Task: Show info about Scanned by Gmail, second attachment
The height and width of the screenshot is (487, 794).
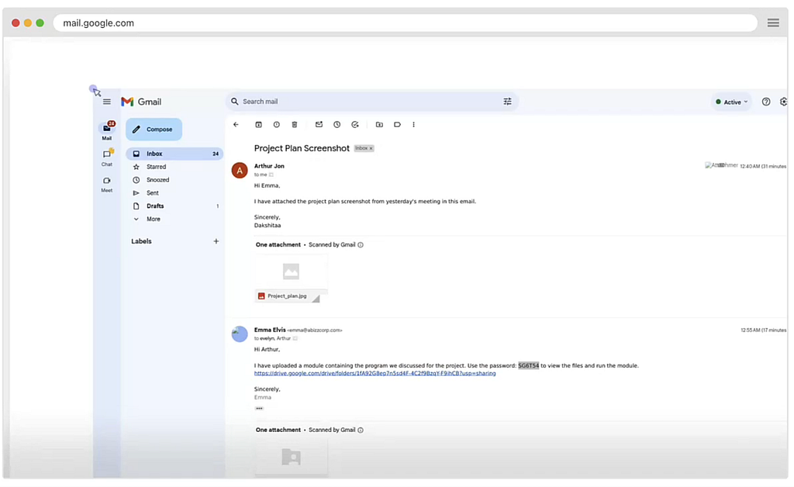Action: [x=361, y=430]
